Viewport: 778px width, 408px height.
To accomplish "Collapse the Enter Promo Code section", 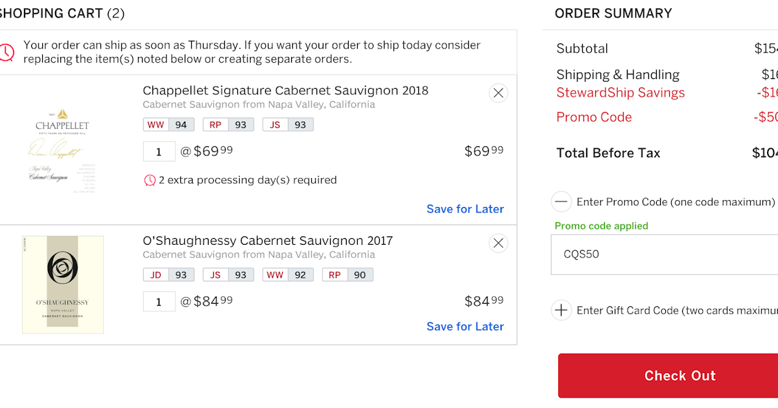I will (561, 201).
